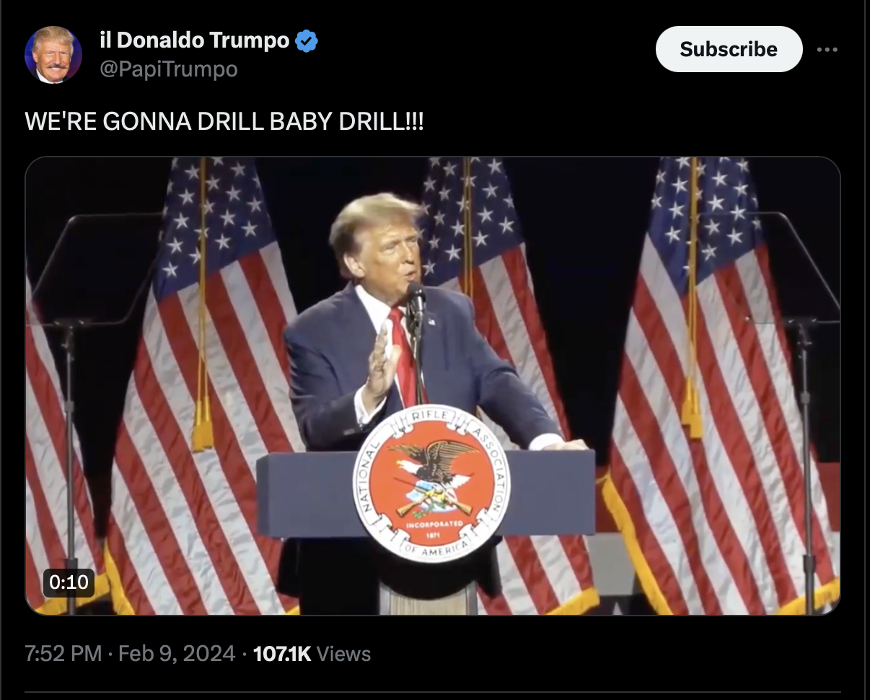Visit the @PapiTrumpo handle link

[x=168, y=69]
